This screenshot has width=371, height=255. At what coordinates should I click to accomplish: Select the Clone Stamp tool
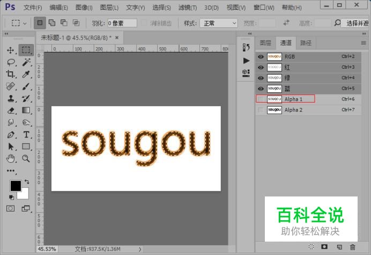point(11,98)
